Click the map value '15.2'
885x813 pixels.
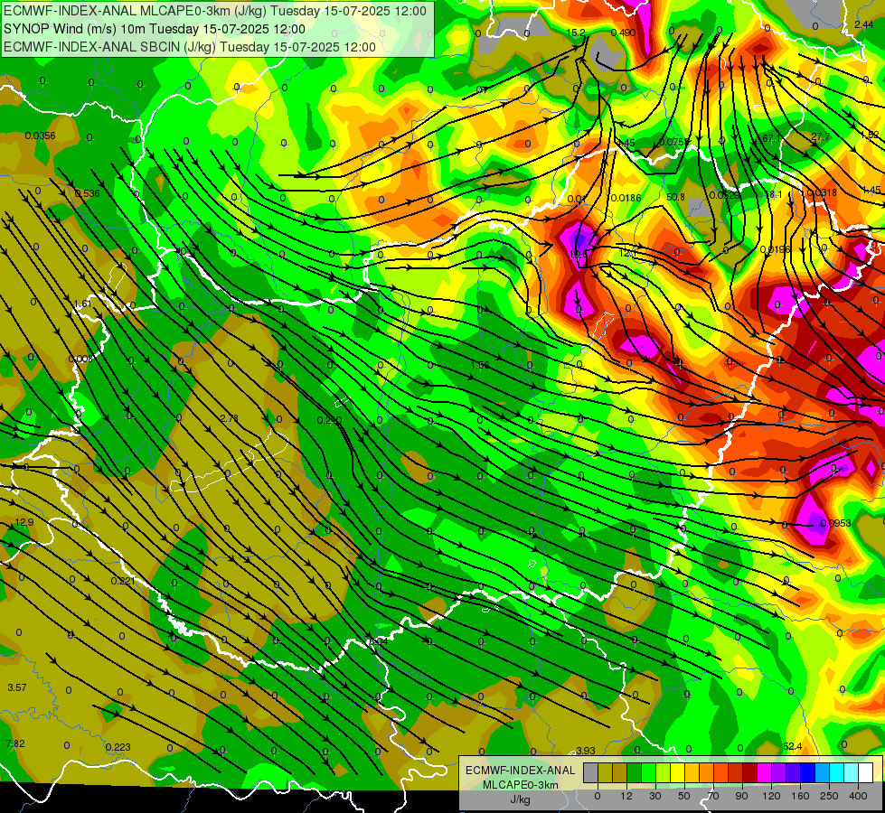coord(576,33)
